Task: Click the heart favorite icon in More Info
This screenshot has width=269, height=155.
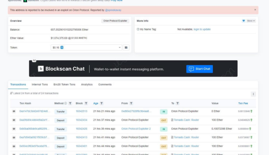Action: point(244,21)
